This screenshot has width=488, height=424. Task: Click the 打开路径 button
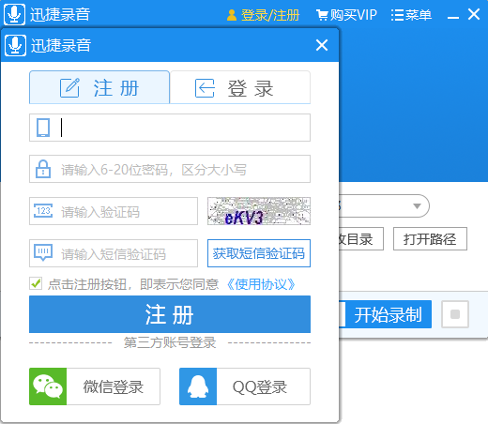pos(430,239)
